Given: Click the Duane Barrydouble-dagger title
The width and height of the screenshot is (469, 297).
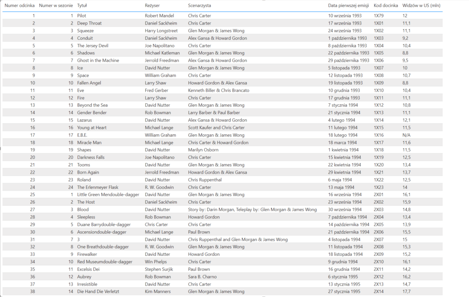Looking at the screenshot, I should click(x=104, y=224).
